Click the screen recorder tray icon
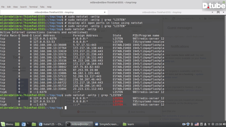This screenshot has width=226, height=127. [184, 124]
